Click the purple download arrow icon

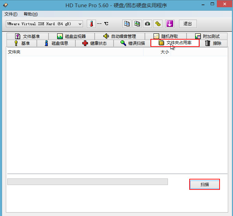click(170, 24)
